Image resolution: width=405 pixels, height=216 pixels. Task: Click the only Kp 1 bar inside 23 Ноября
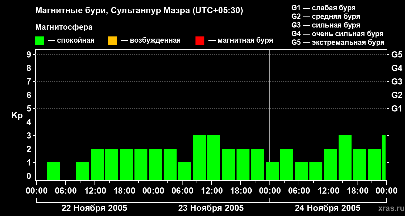185,171
